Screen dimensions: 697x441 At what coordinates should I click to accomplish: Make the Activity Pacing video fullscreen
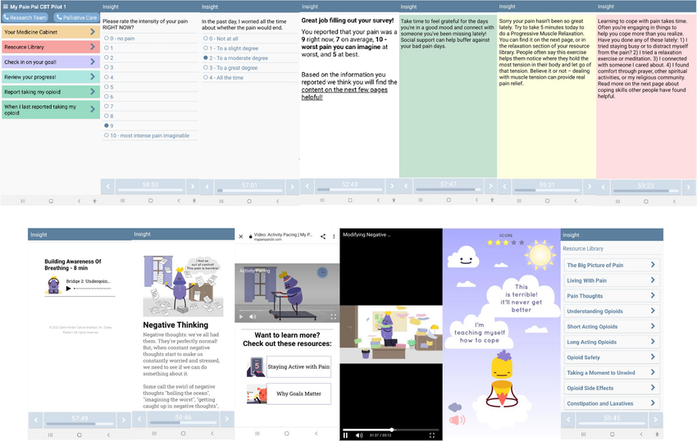tap(333, 316)
